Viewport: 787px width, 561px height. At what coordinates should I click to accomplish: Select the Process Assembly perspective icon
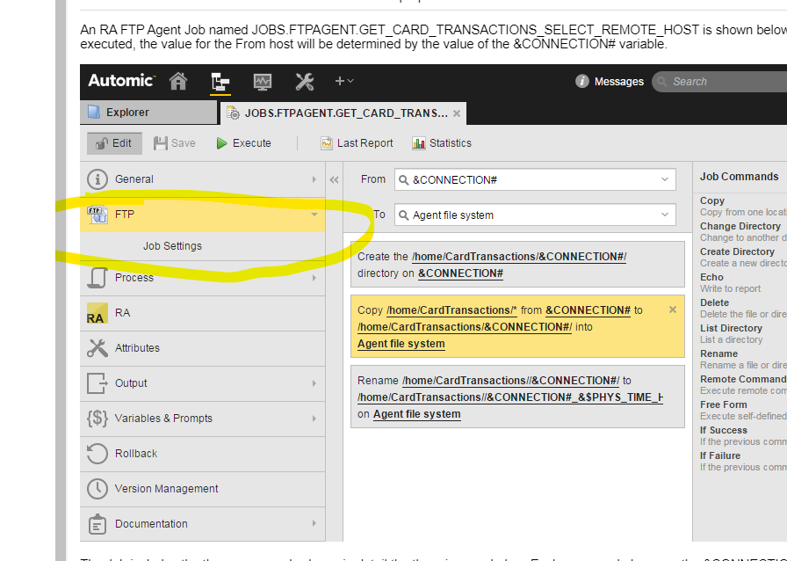pos(220,81)
